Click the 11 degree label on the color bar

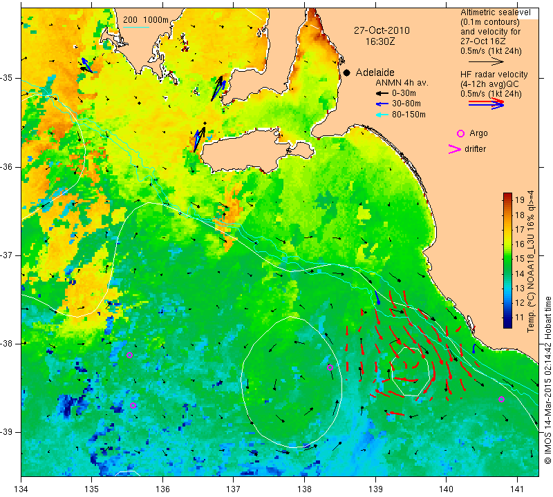tap(520, 318)
